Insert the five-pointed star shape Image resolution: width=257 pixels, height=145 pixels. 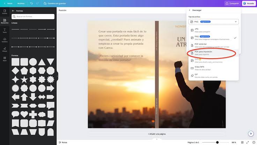click(24, 79)
